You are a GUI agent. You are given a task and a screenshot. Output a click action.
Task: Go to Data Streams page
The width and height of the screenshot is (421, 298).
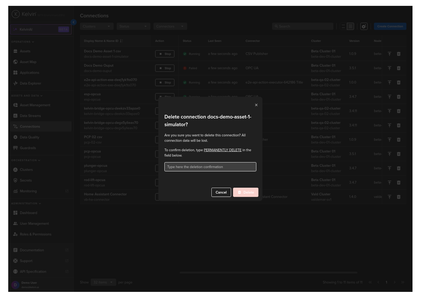pyautogui.click(x=30, y=116)
